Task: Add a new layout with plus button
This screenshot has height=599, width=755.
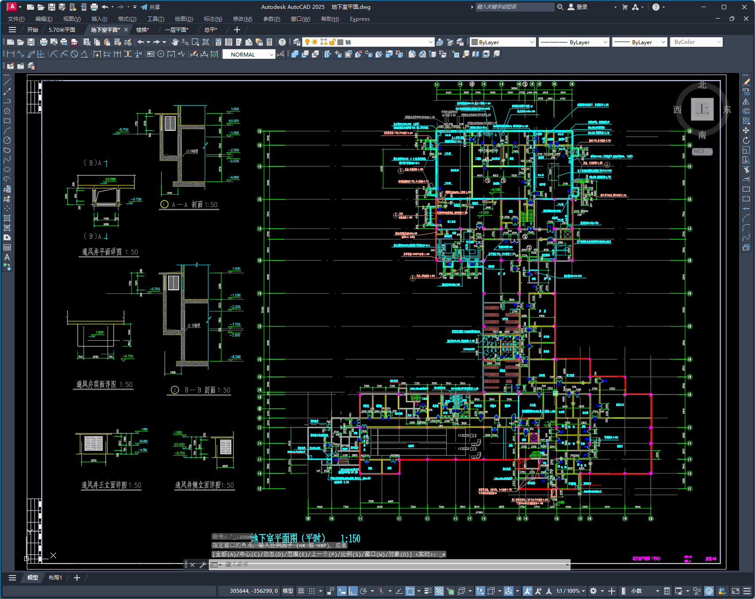Action: click(77, 578)
